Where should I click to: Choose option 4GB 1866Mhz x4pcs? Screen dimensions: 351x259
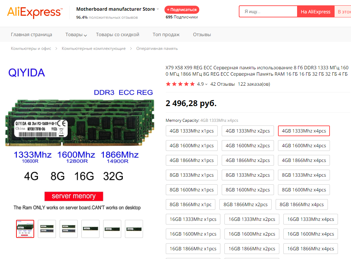tap(304, 160)
